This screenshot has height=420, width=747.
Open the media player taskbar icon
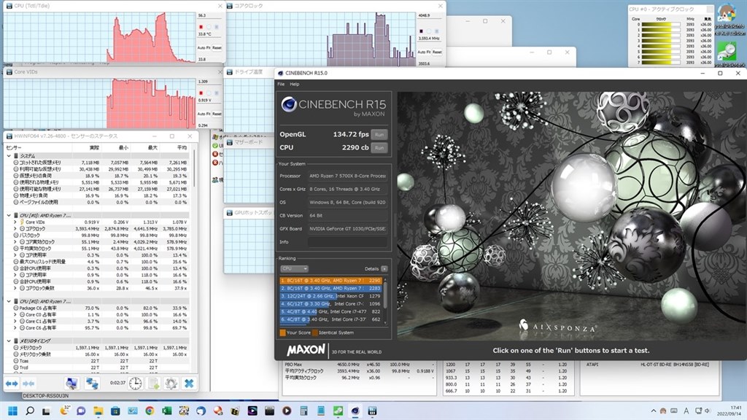coord(286,411)
